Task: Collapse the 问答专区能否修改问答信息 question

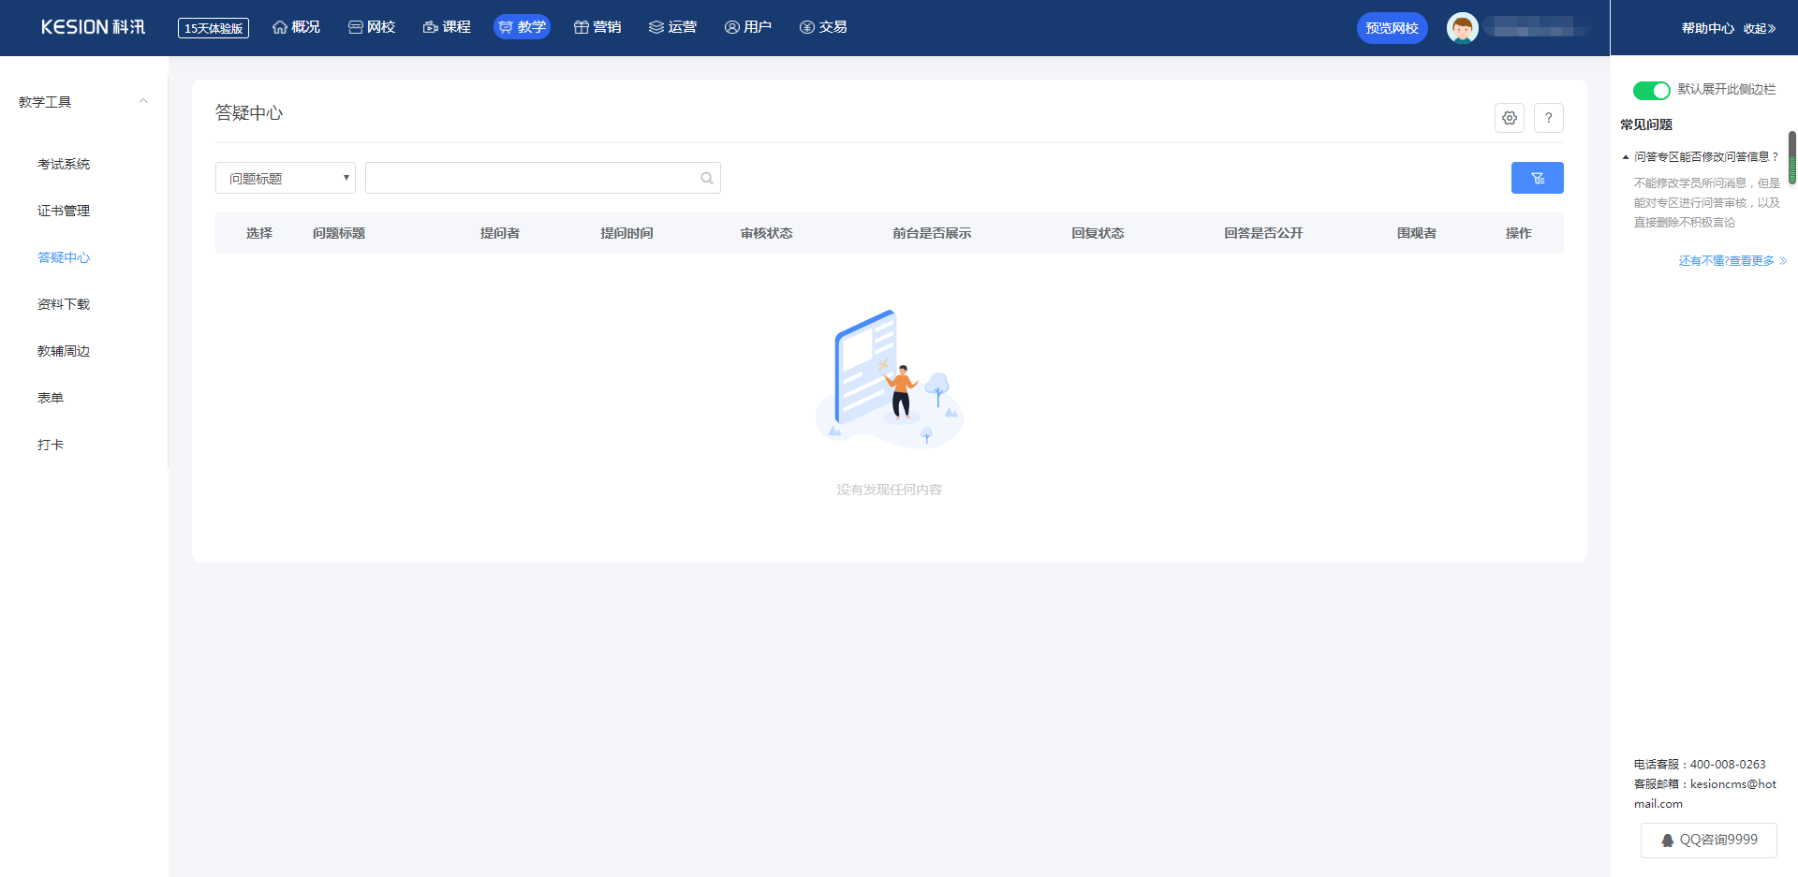Action: [x=1700, y=156]
